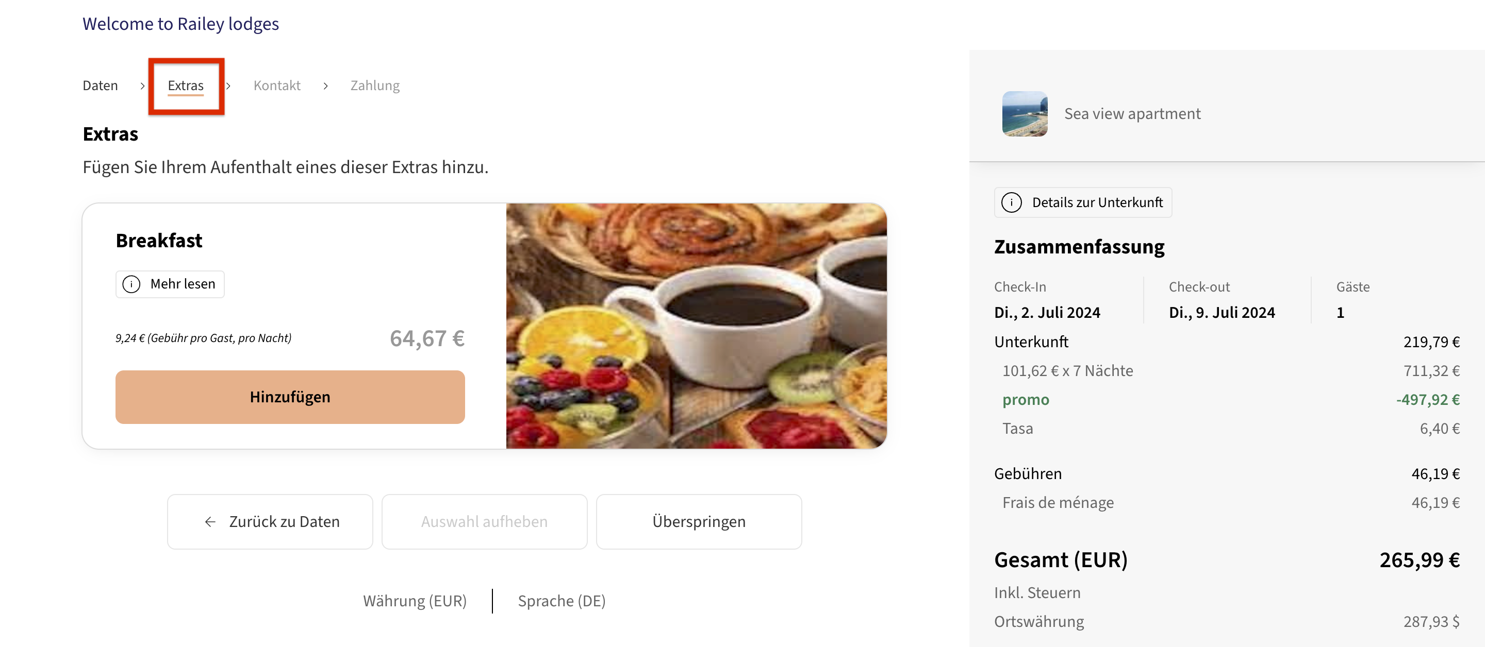The width and height of the screenshot is (1485, 647).
Task: Select the Extras step in the breadcrumb
Action: 186,86
